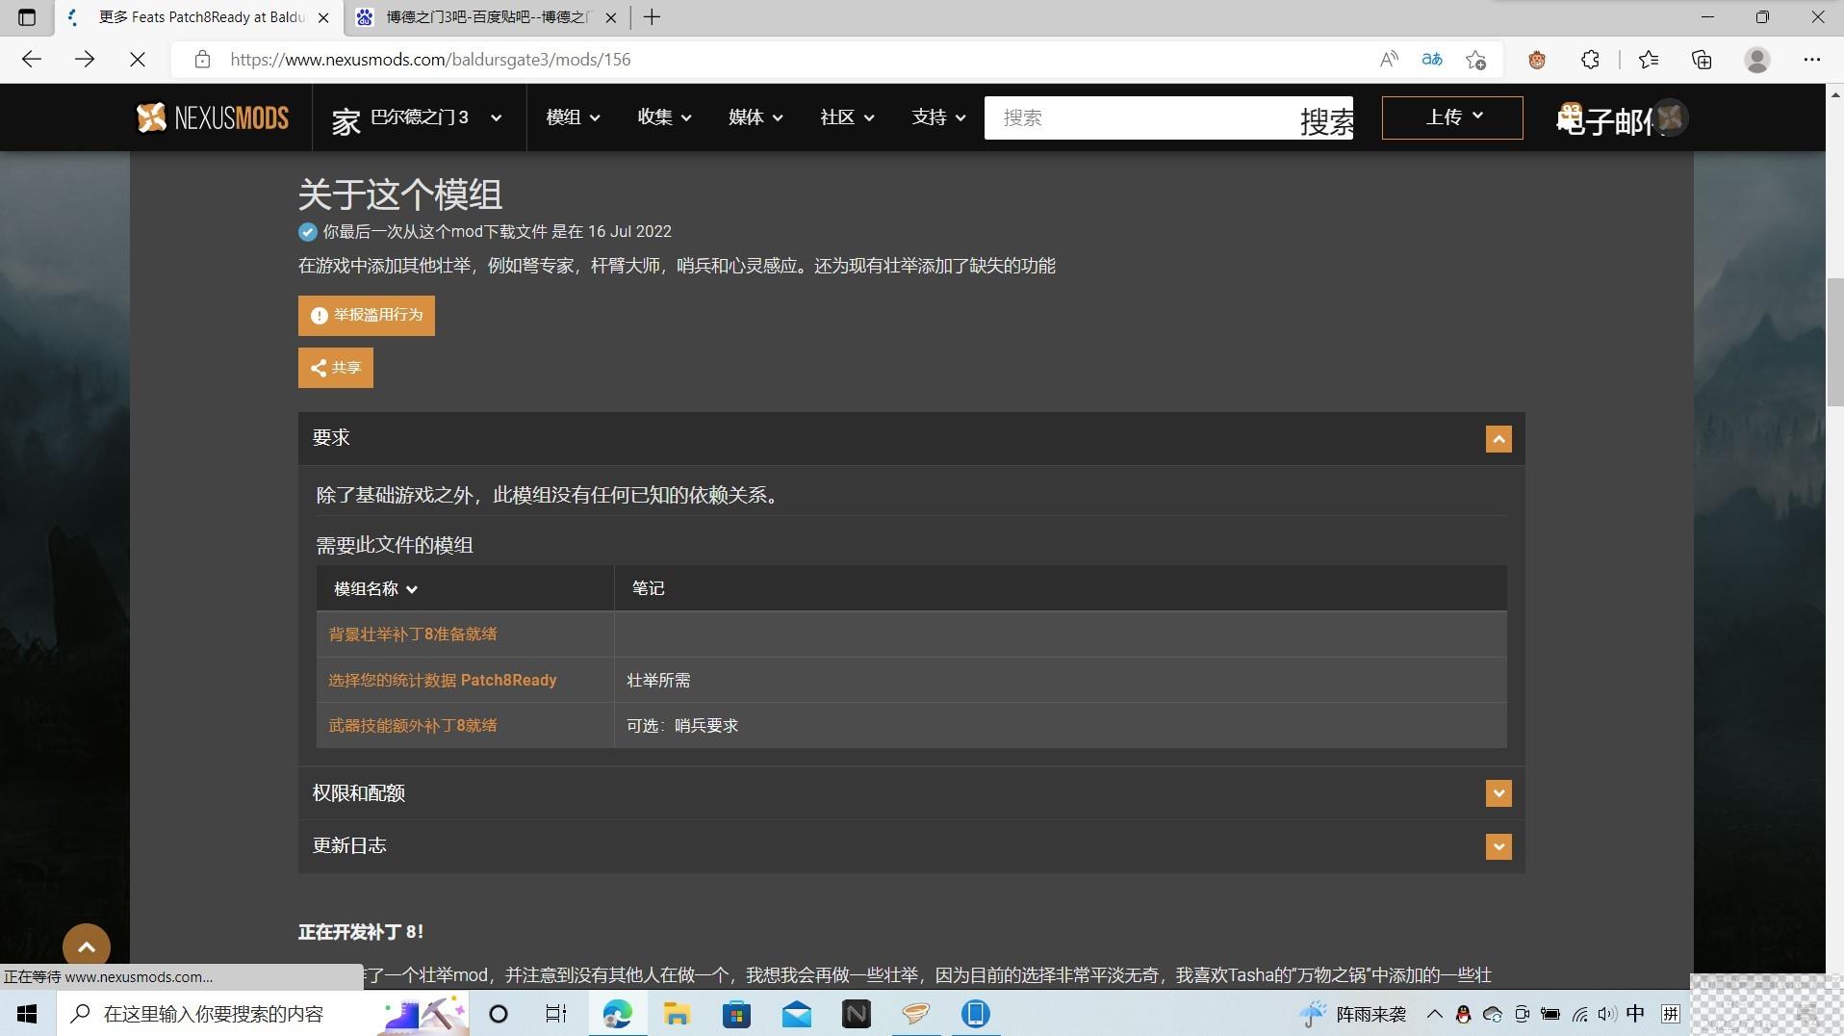Open Read Aloud in address bar
This screenshot has width=1844, height=1036.
(1389, 60)
